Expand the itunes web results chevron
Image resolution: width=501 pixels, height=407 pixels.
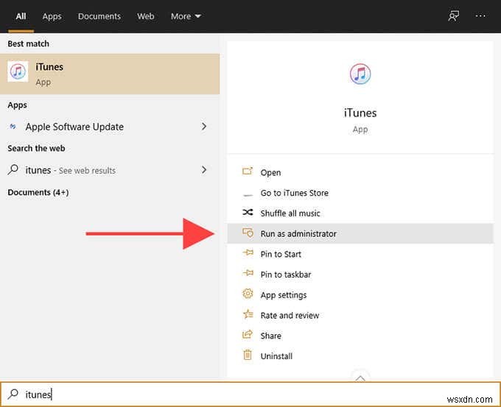tap(204, 170)
